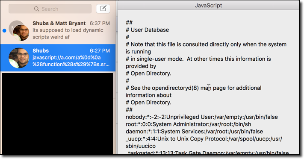The image size is (304, 159).
Task: Click the Search field in Messages
Action: (50, 9)
